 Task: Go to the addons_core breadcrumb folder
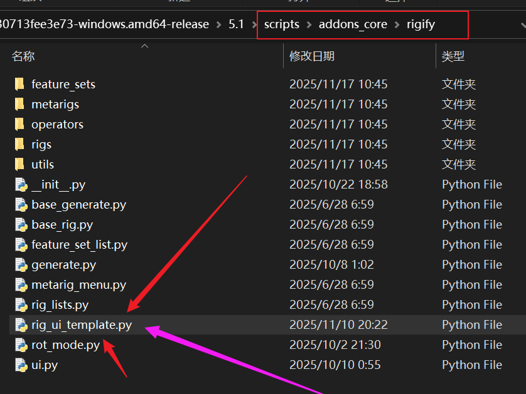pos(353,24)
